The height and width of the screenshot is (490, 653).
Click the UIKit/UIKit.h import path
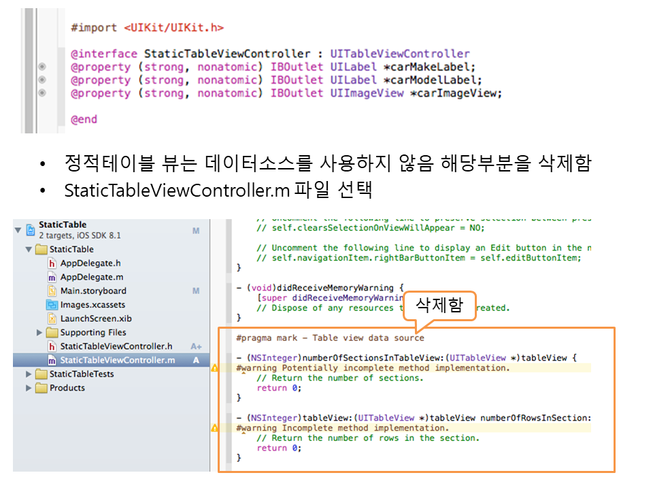pos(173,28)
